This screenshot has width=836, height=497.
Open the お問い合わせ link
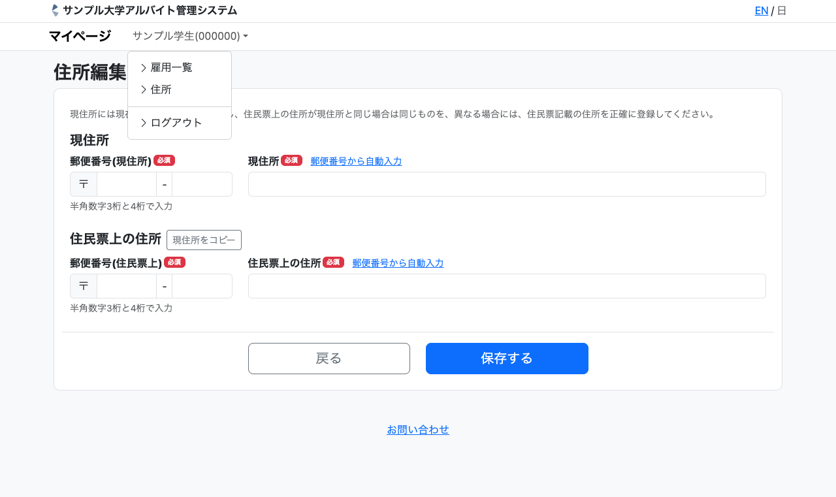[x=418, y=430]
